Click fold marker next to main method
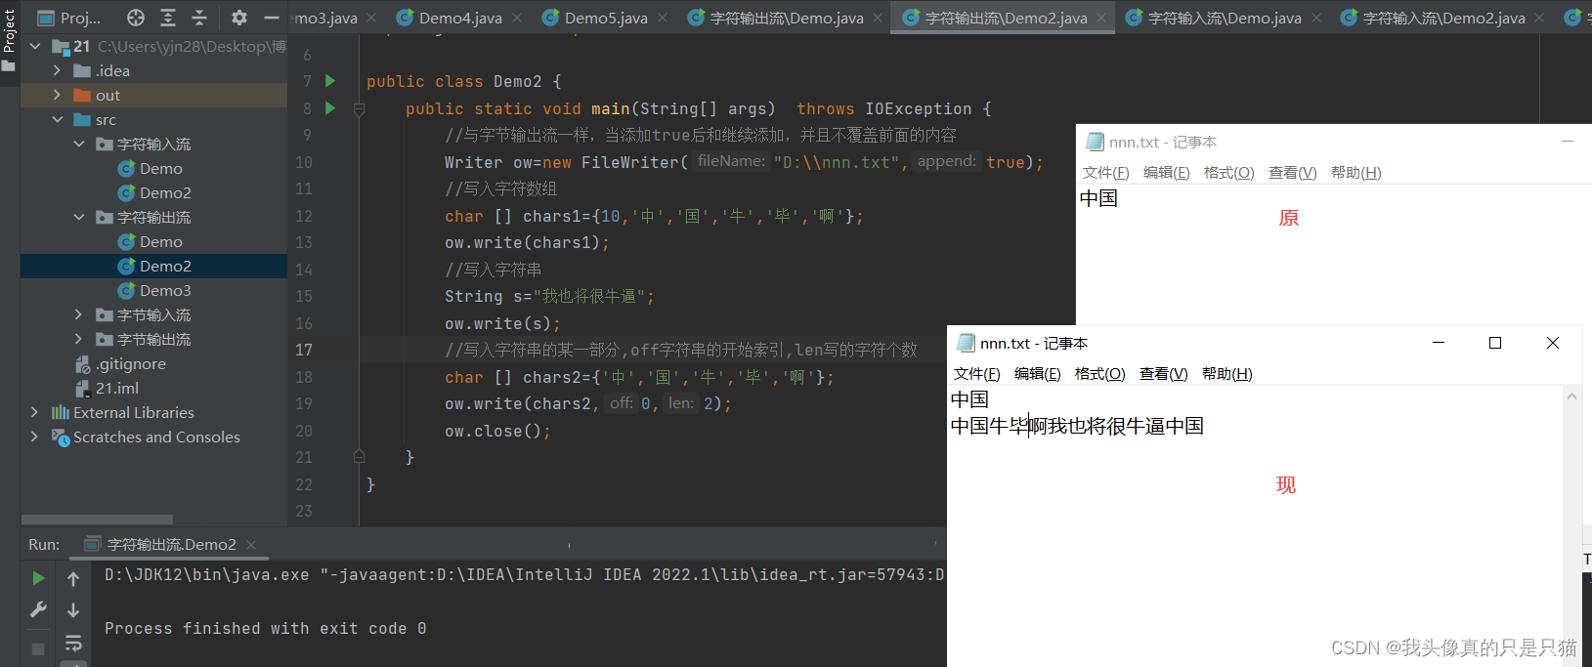 [359, 109]
